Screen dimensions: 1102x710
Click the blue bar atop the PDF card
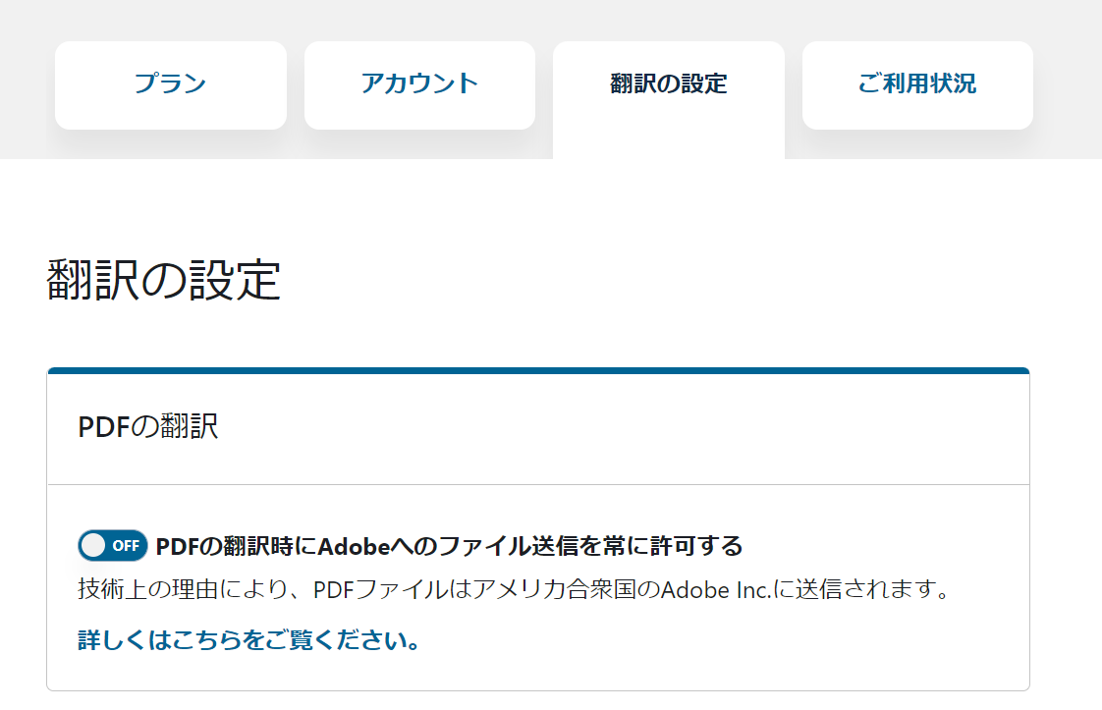click(538, 370)
